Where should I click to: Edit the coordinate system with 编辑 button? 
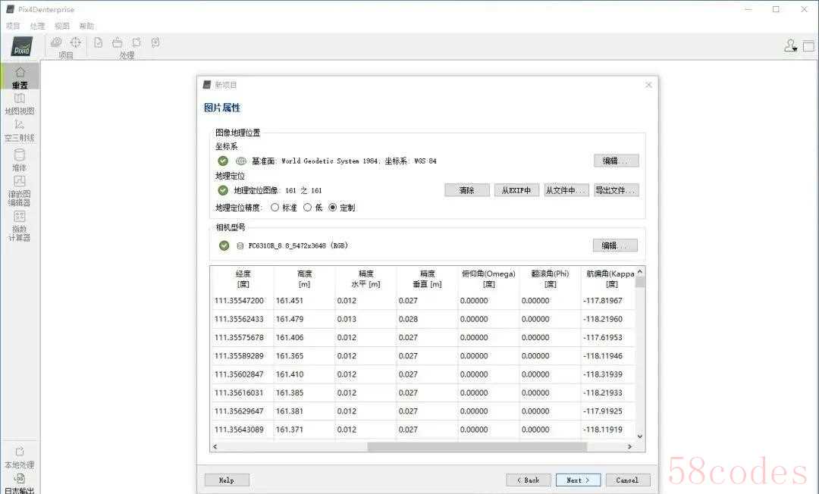(x=617, y=161)
